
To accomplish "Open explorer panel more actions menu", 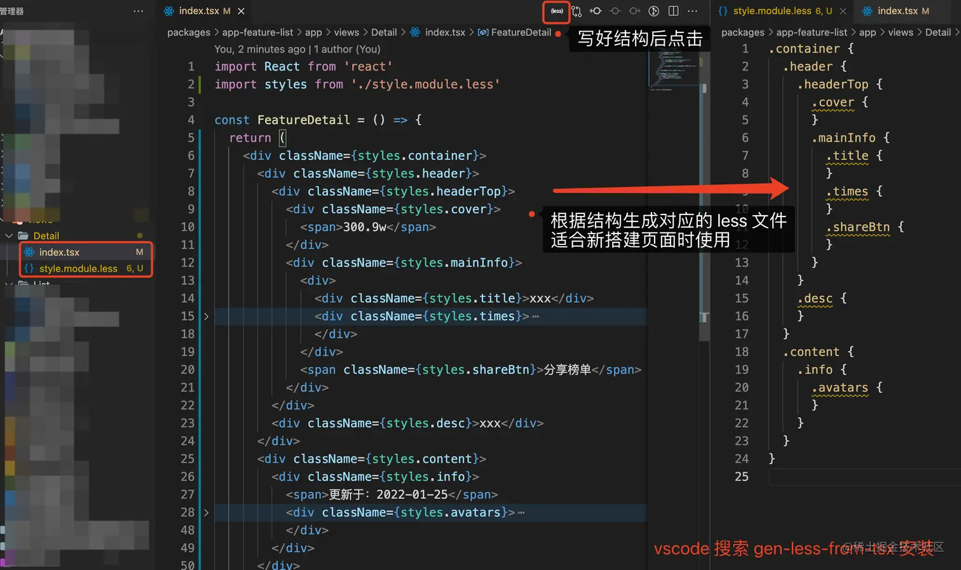I will tap(138, 11).
